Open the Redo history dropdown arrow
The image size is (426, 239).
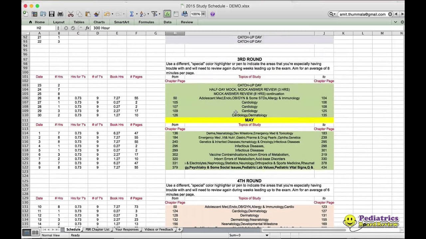click(123, 14)
